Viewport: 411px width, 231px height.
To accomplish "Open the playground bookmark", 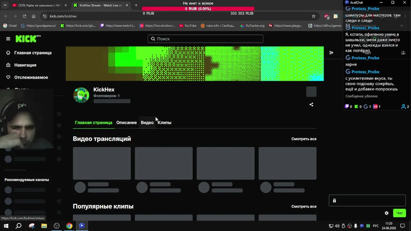I will (x=286, y=26).
